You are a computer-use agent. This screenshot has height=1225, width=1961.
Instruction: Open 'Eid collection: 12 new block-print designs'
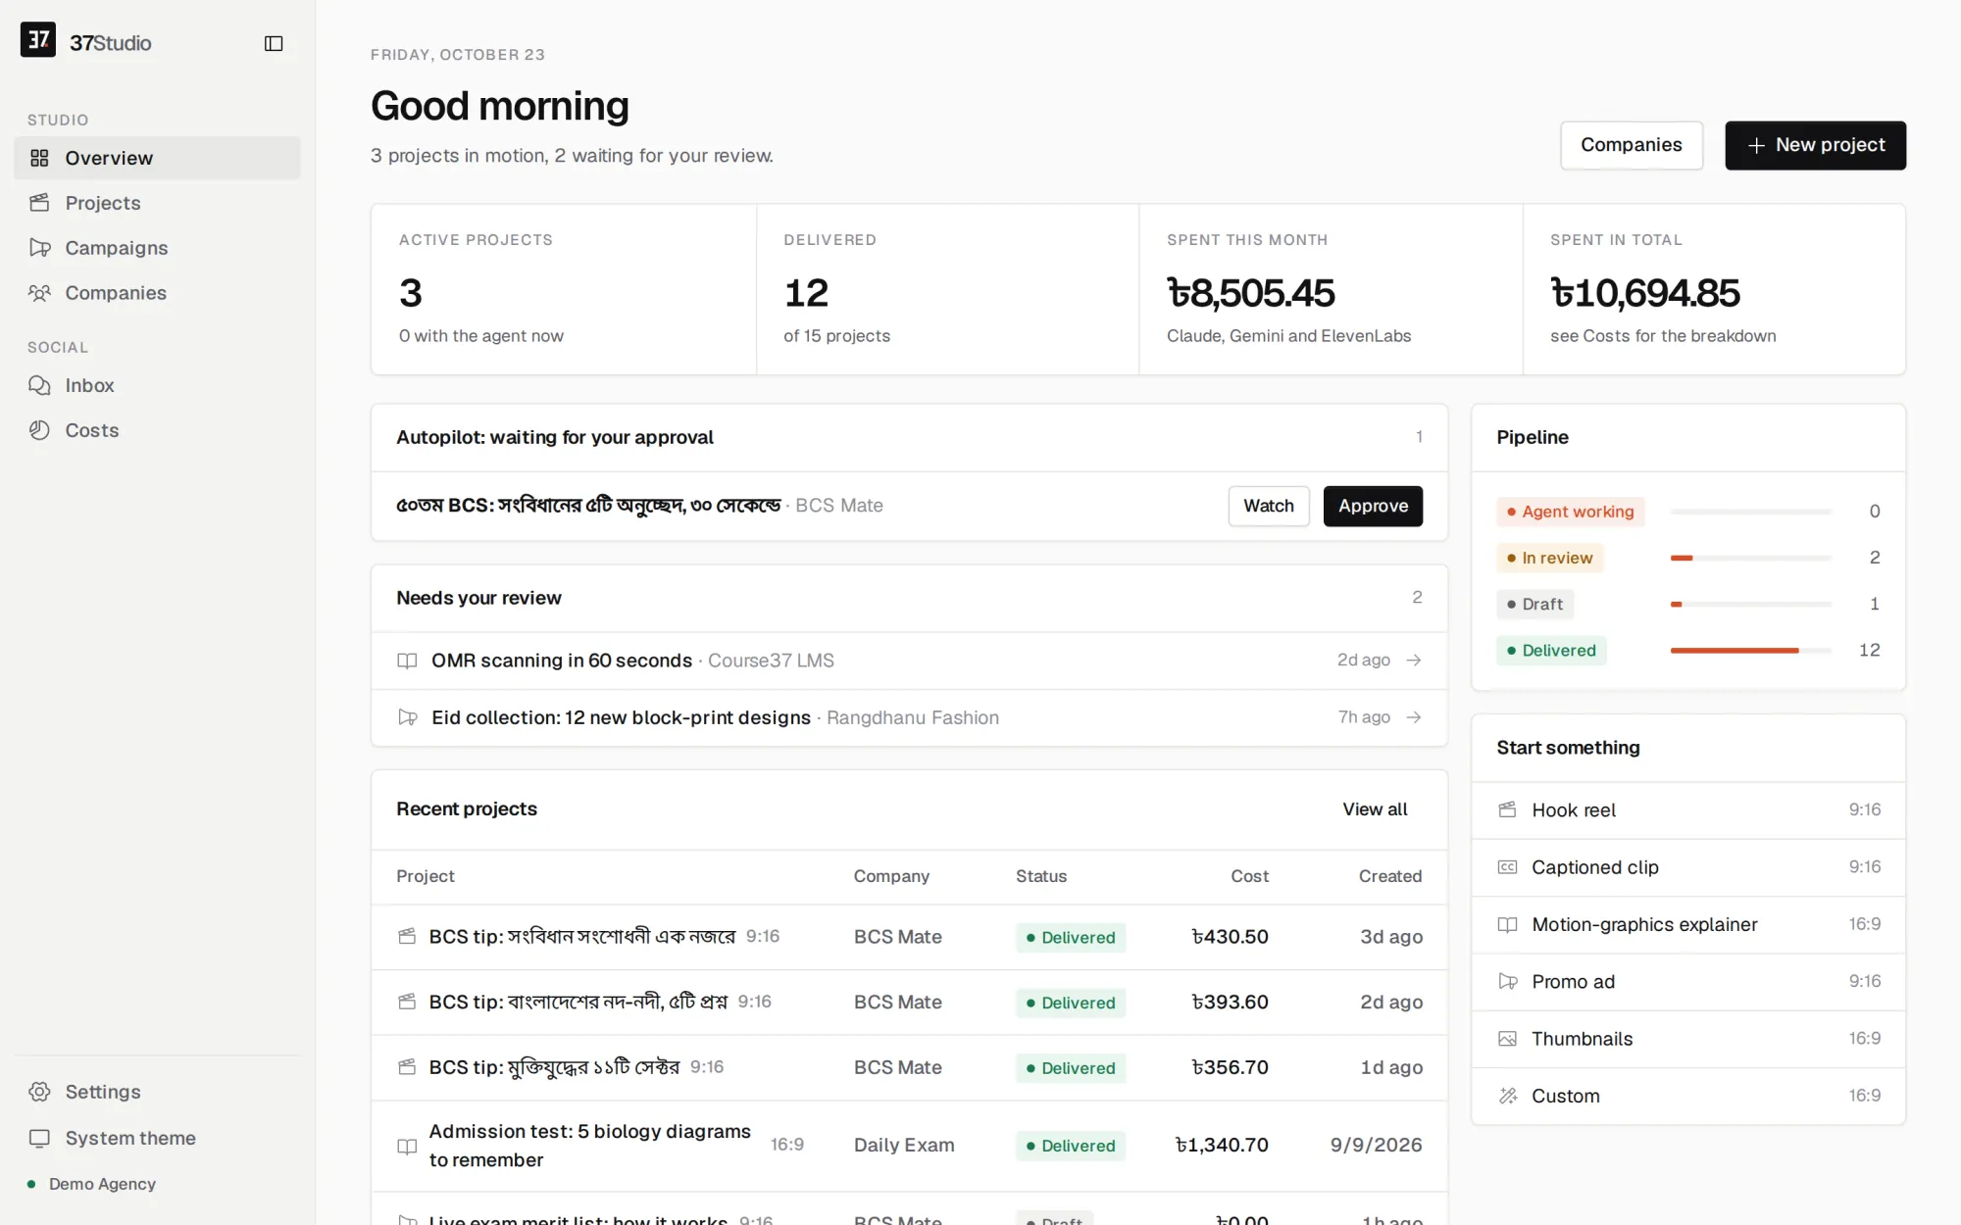tap(909, 717)
